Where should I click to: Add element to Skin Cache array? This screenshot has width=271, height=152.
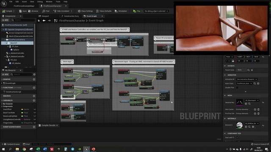click(255, 109)
